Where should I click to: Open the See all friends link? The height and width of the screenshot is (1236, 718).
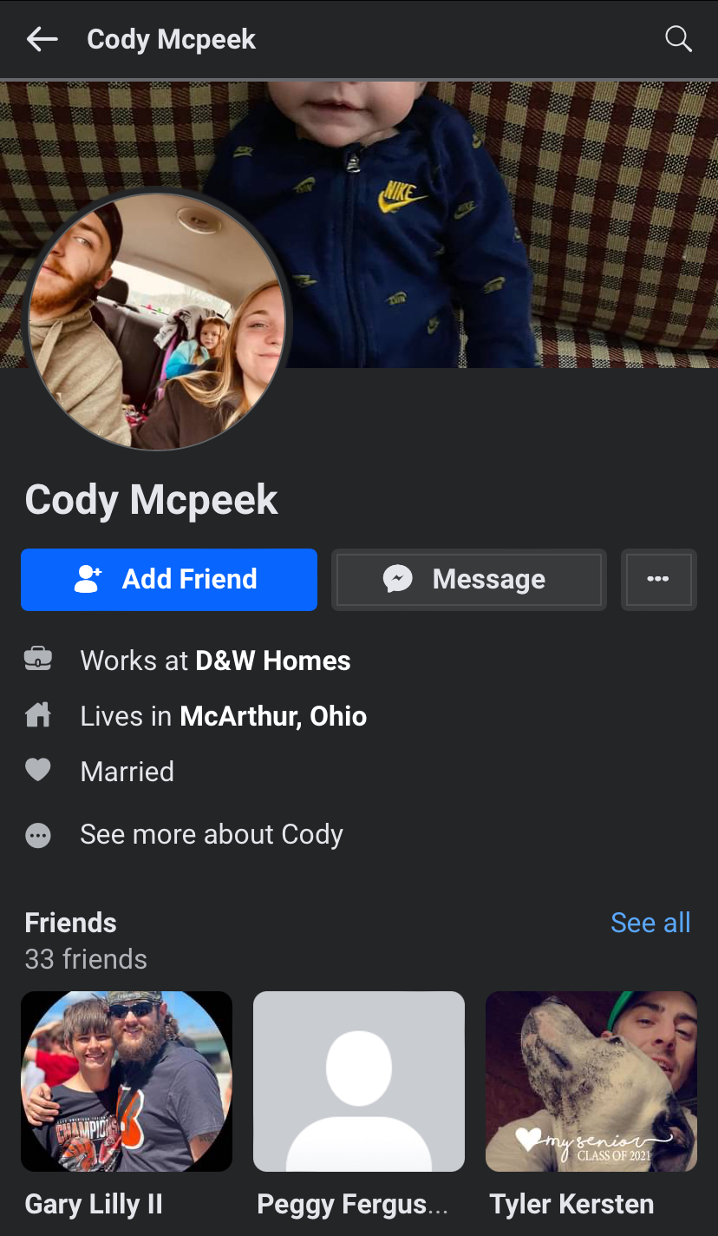(650, 923)
